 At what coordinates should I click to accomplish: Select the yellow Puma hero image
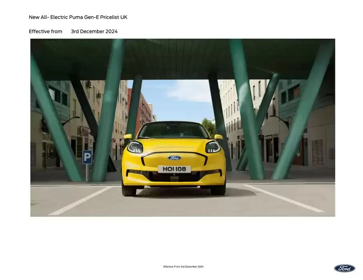click(182, 127)
